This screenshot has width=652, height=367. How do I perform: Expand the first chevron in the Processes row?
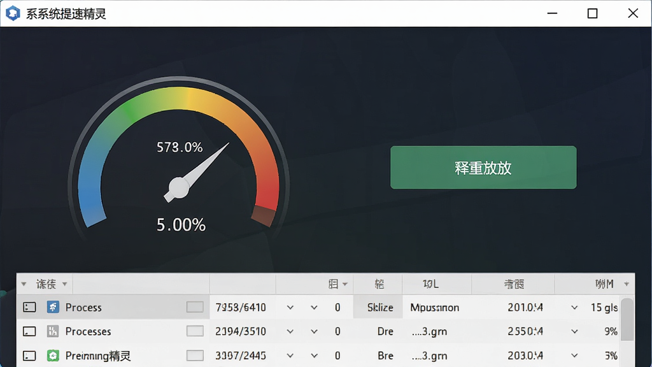(x=290, y=331)
